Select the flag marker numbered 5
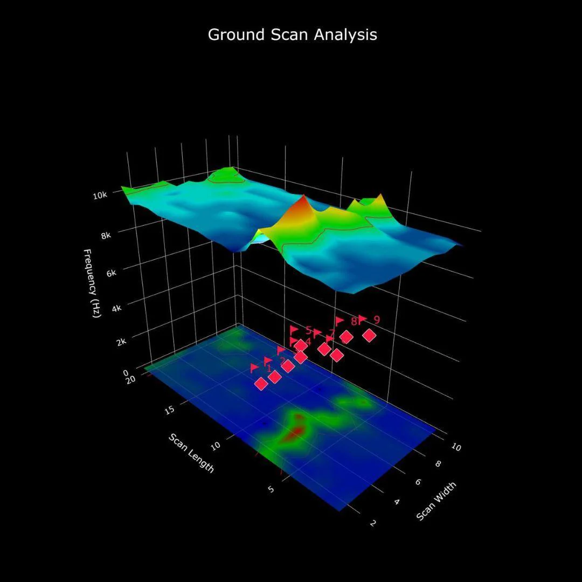Viewport: 582px width, 582px height. pos(294,330)
